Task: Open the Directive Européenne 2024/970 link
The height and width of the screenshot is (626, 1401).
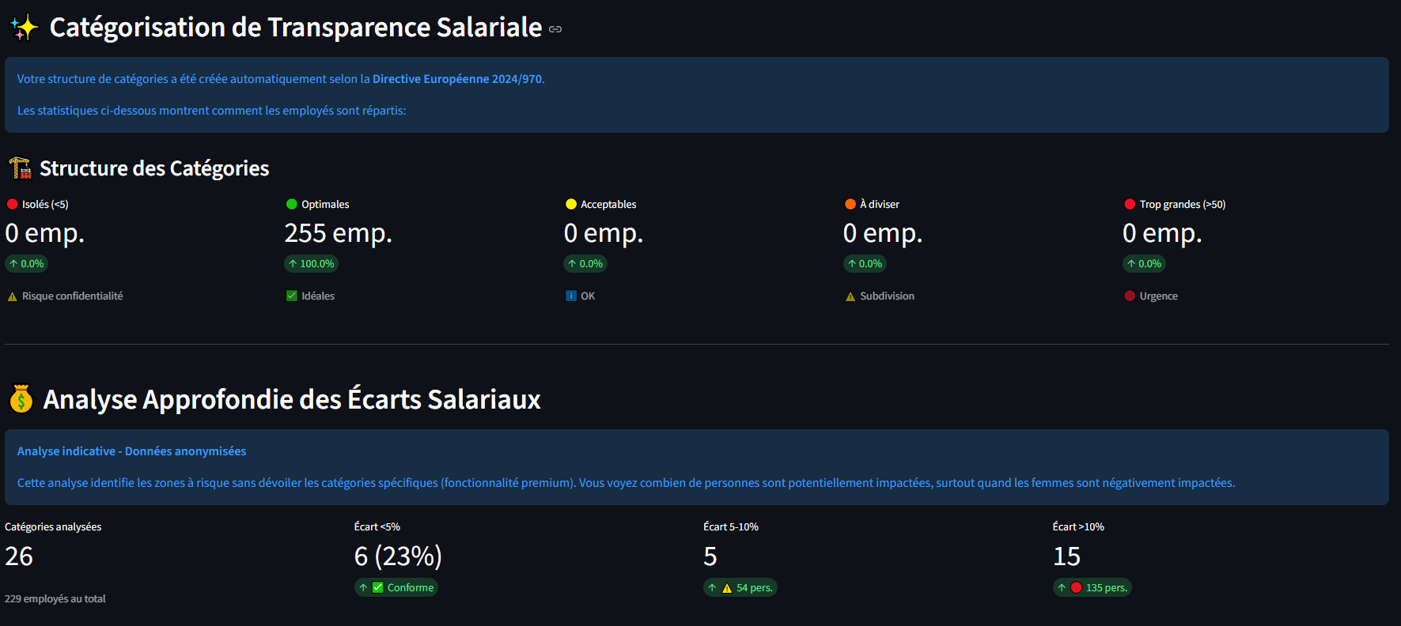Action: [458, 78]
